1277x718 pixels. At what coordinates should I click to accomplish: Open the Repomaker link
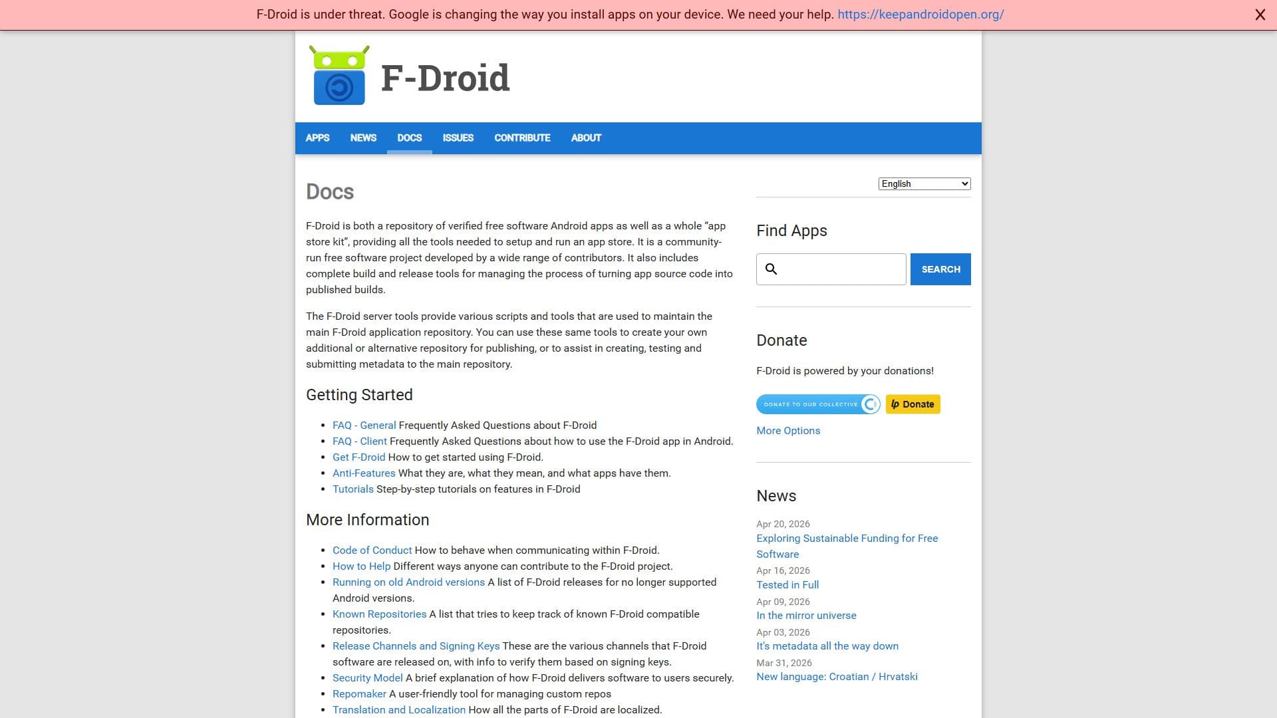click(359, 694)
